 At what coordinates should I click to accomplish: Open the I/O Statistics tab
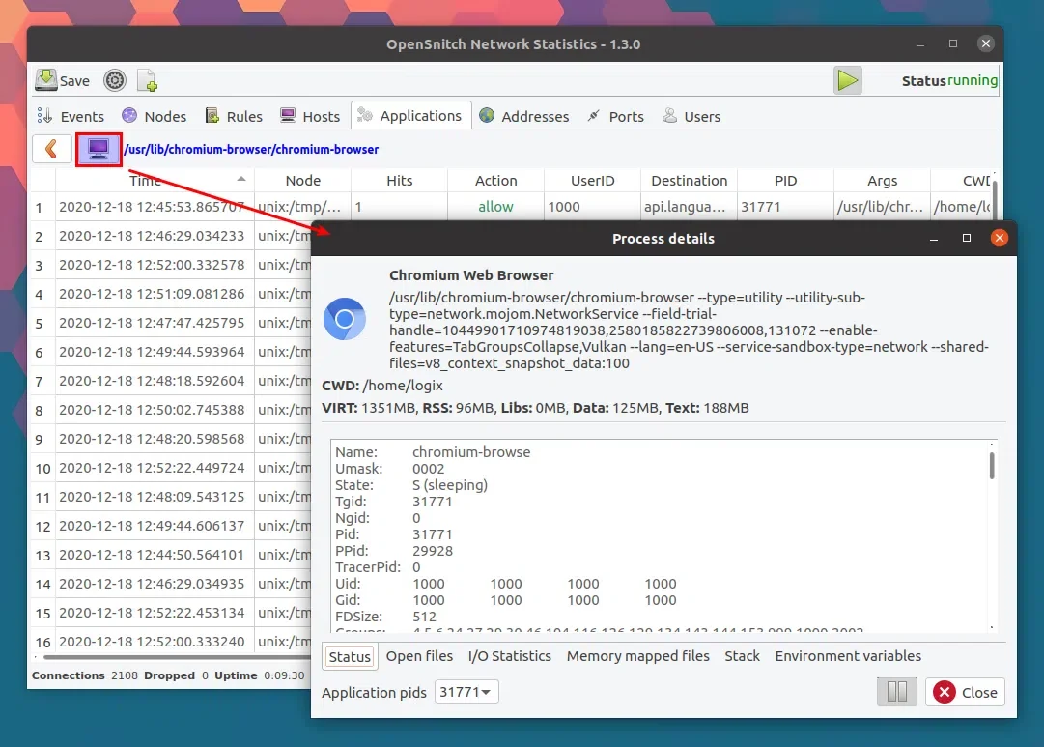pos(509,656)
